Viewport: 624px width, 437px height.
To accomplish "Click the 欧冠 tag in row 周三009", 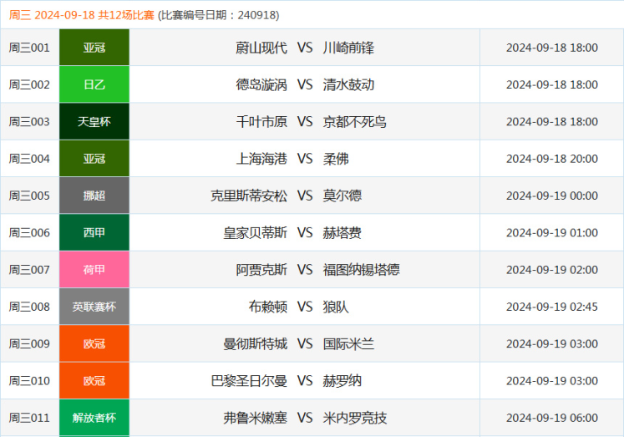I will [x=94, y=343].
